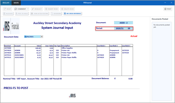Image resolution: width=175 pixels, height=103 pixels.
Task: Click the ALLOCATE button
Action: click(8, 14)
